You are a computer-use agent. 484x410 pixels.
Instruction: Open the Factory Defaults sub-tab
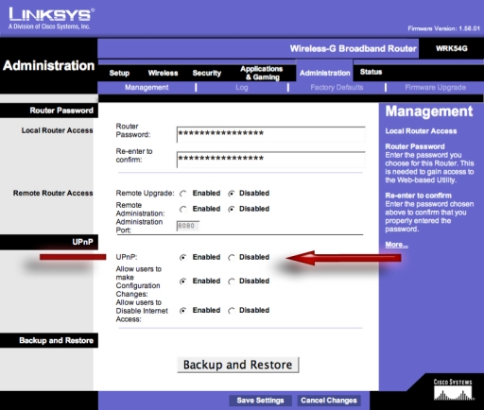click(337, 87)
